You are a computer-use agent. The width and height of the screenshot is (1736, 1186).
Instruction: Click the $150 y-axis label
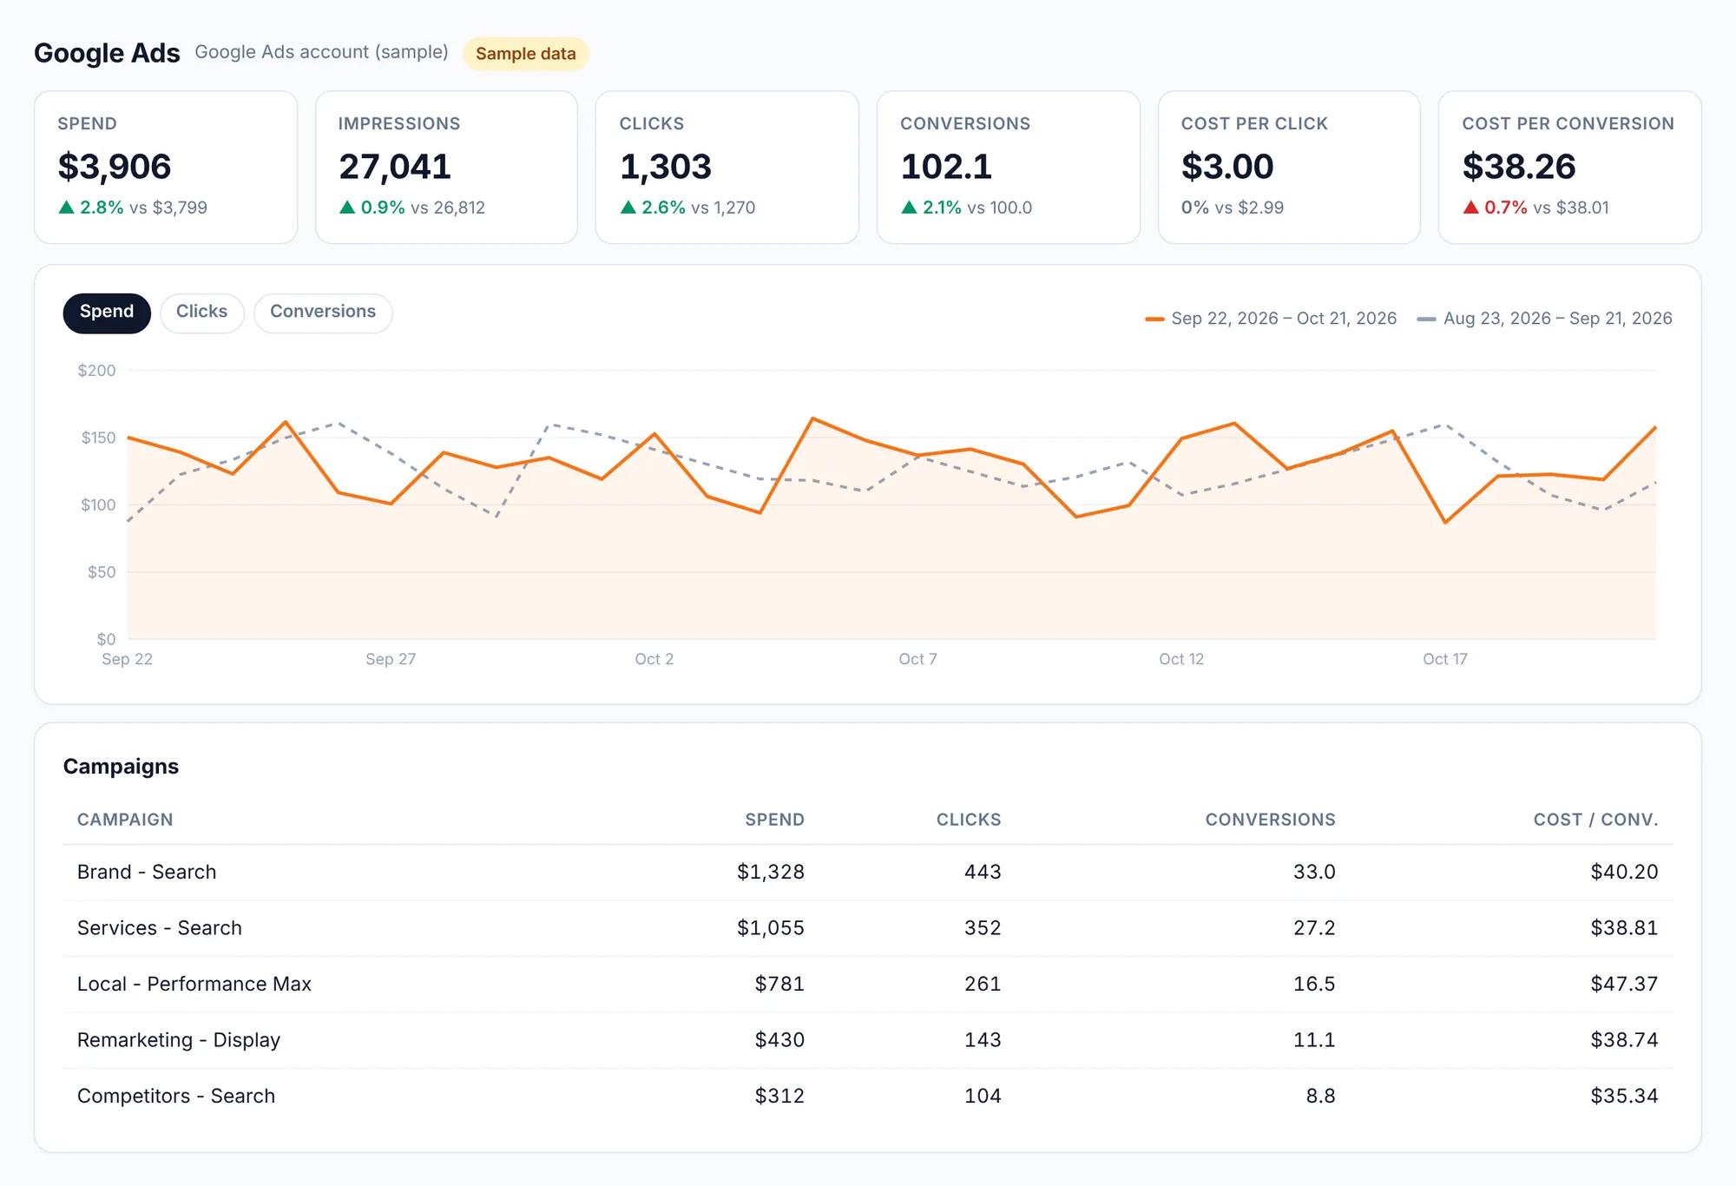click(98, 438)
